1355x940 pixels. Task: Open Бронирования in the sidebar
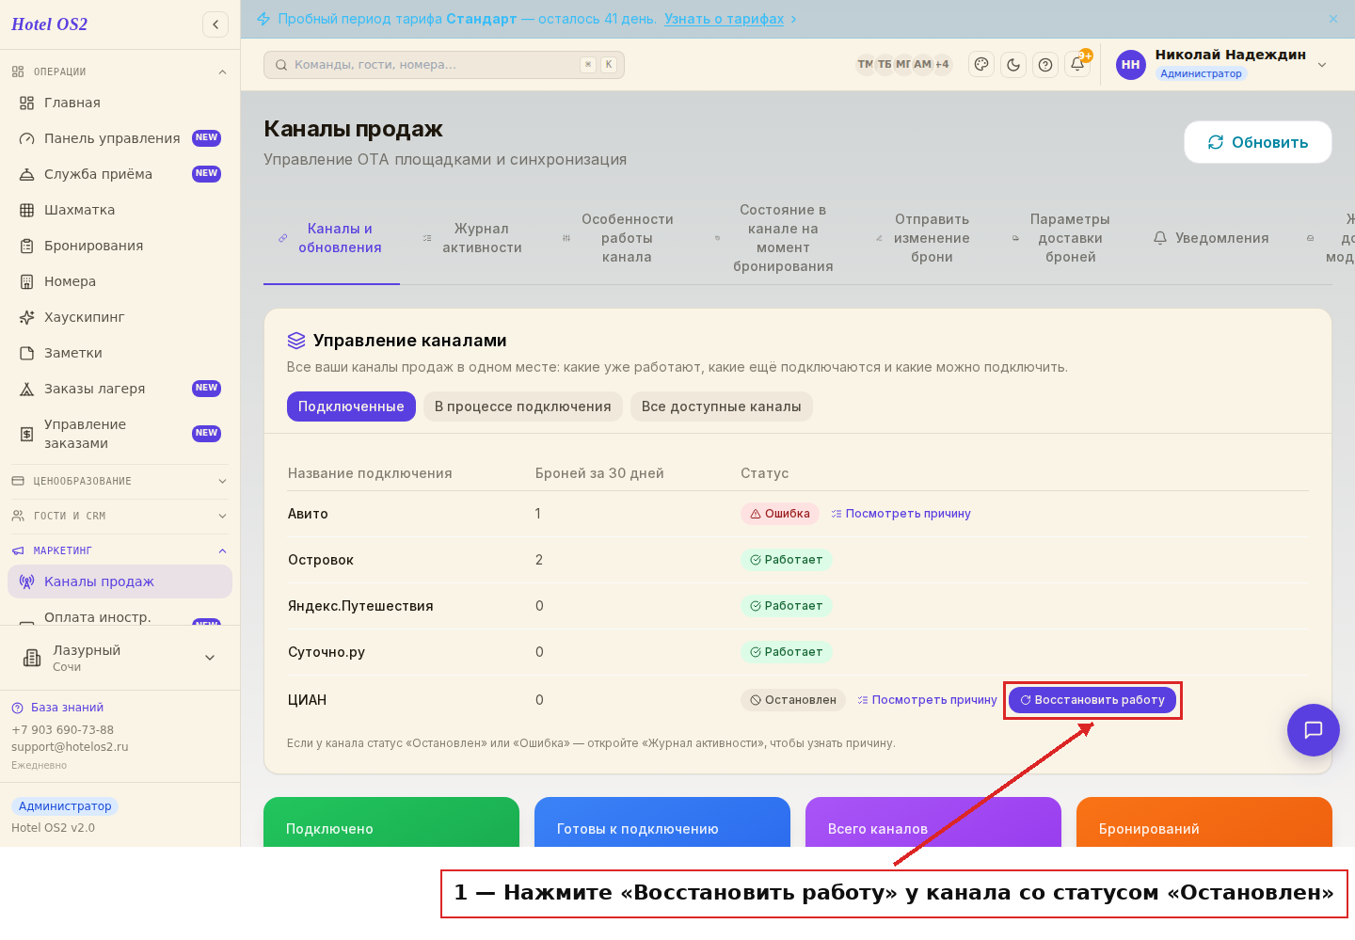point(120,246)
